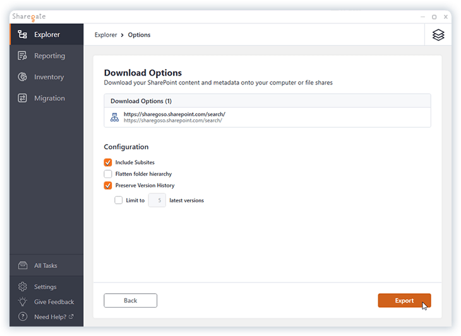Click the Export button
This screenshot has height=336, width=461.
(404, 301)
